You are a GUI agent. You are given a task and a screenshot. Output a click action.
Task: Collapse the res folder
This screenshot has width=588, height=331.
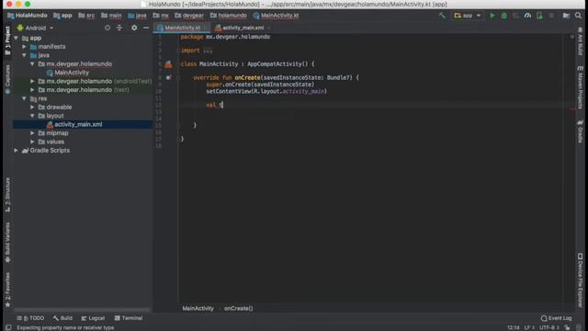25,98
